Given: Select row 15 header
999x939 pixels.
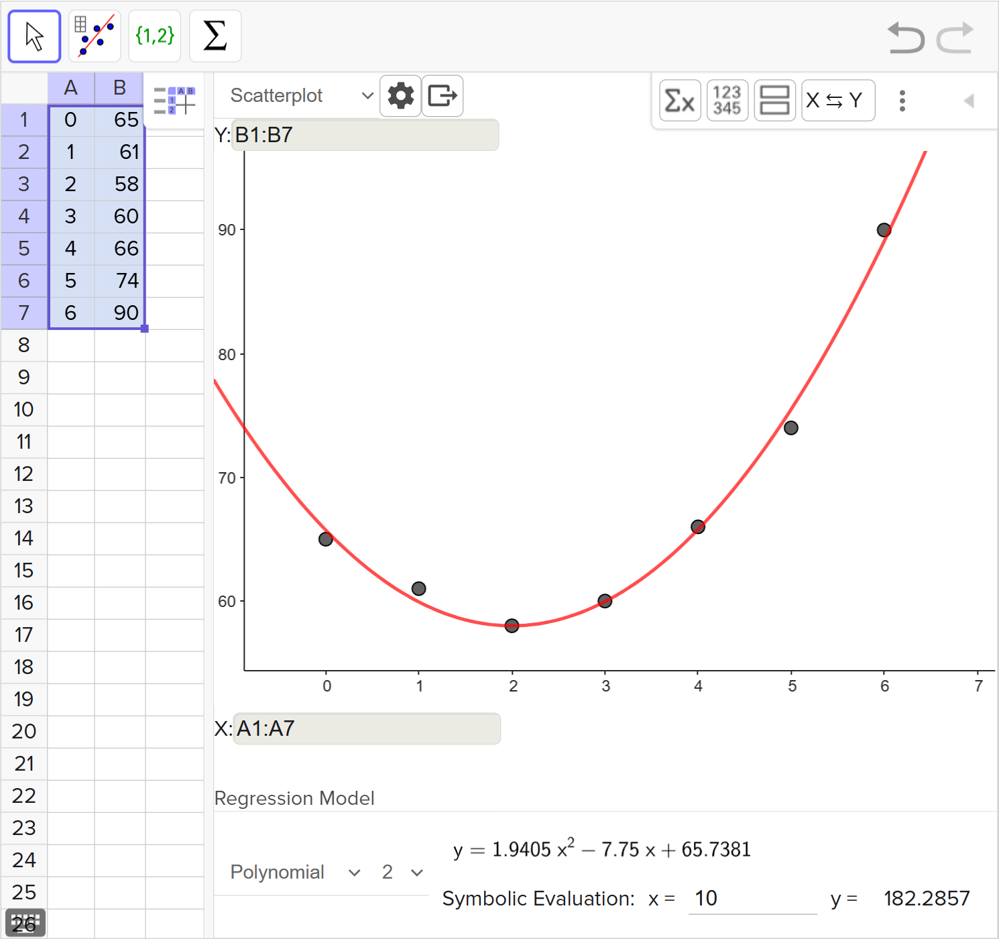Looking at the screenshot, I should (x=24, y=571).
